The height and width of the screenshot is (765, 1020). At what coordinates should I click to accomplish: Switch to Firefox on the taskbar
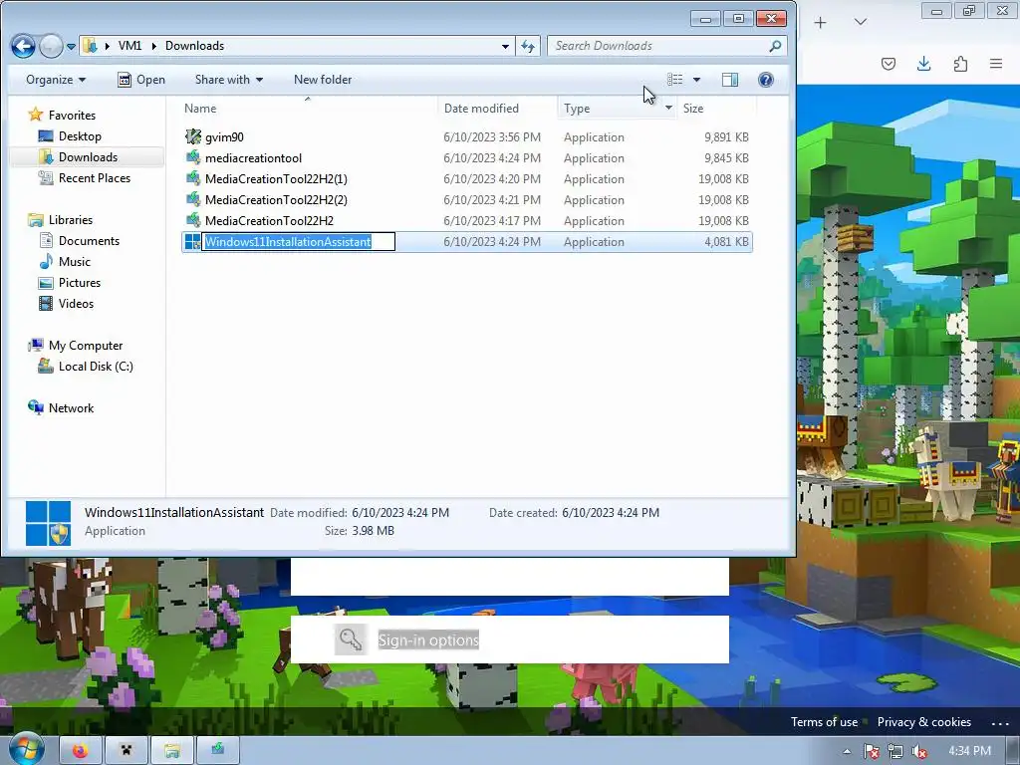[80, 751]
